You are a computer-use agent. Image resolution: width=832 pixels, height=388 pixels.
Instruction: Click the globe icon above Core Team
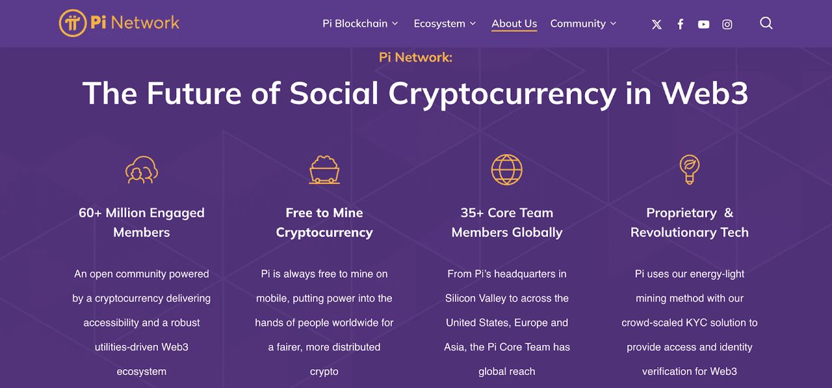507,169
